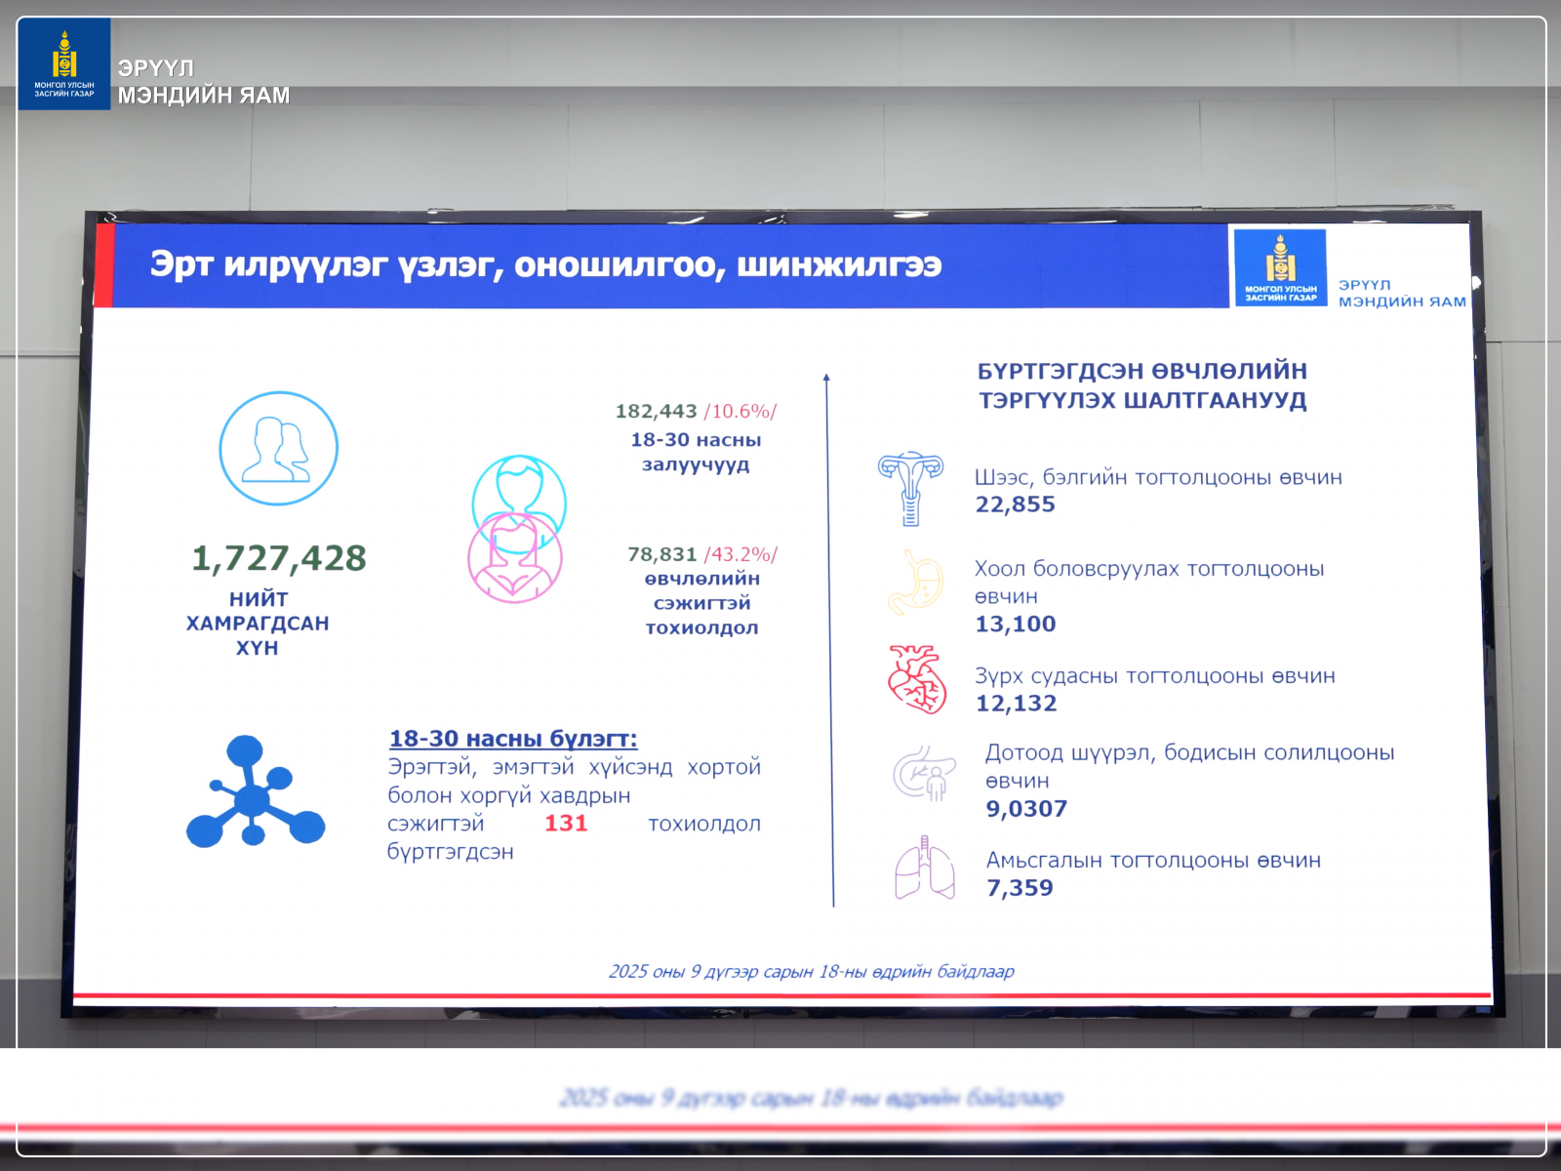The image size is (1561, 1171).
Task: Click the 78,831 /43.2%/ statistic
Action: [701, 554]
